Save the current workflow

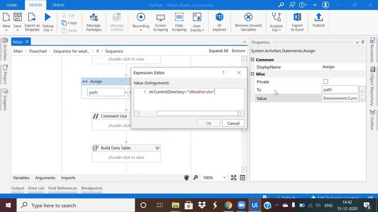(17, 22)
